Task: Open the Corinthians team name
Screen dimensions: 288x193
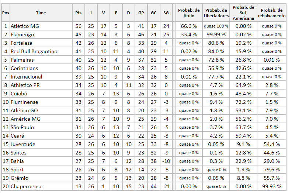Action: [x=24, y=69]
